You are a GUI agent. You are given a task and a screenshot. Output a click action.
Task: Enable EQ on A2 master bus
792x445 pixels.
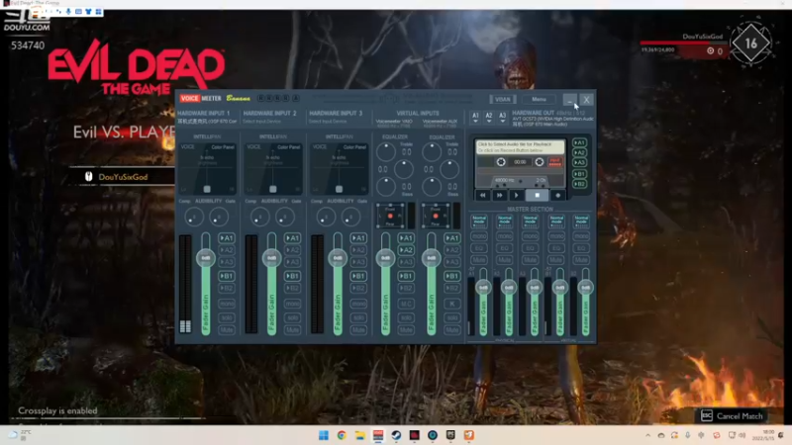click(505, 248)
